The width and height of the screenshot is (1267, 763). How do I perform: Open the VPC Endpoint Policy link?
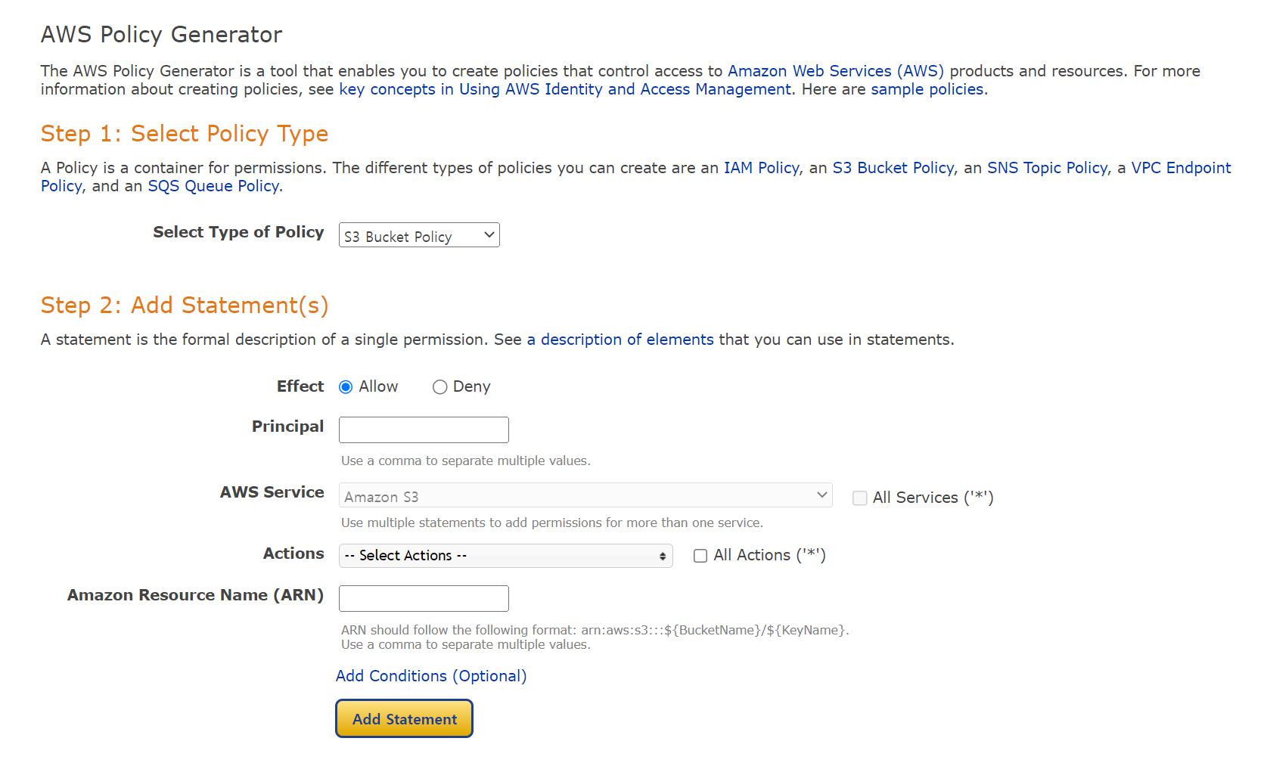point(1181,168)
